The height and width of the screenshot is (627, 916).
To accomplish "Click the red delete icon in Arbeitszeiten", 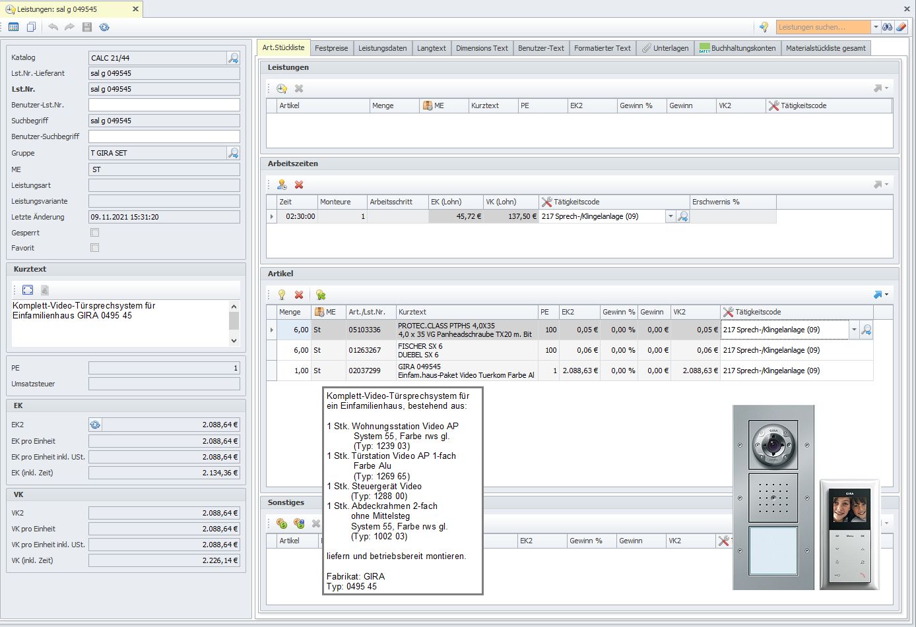I will coord(299,185).
